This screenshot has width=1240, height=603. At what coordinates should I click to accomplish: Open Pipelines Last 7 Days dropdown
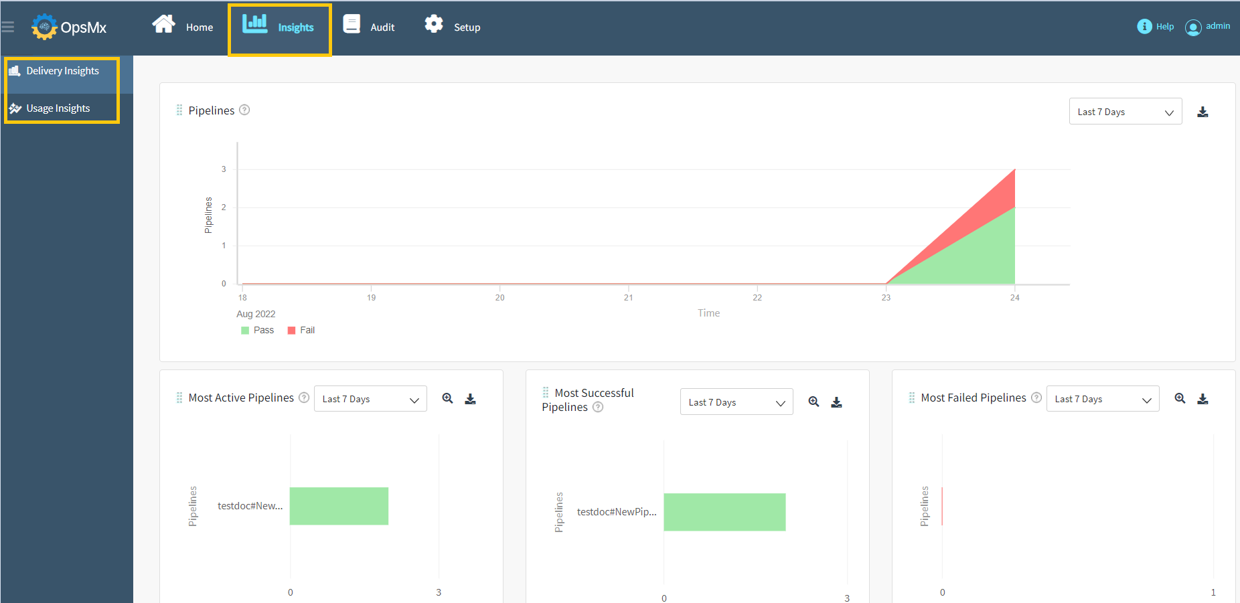1125,112
